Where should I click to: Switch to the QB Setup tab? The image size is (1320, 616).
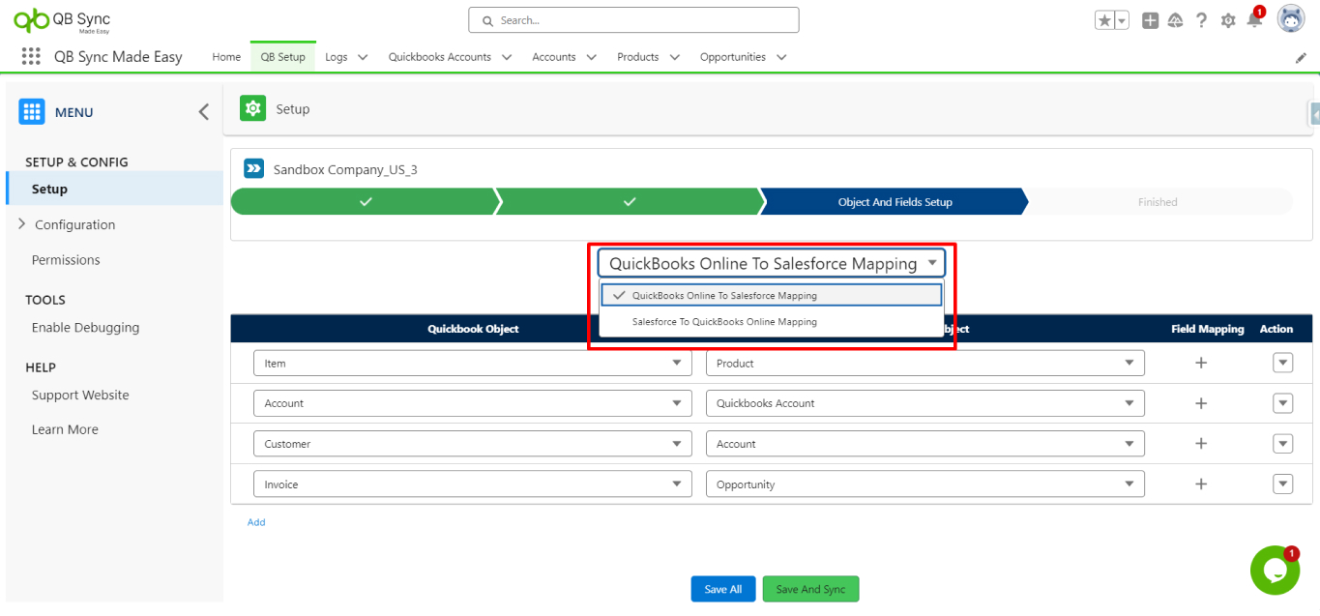(283, 57)
